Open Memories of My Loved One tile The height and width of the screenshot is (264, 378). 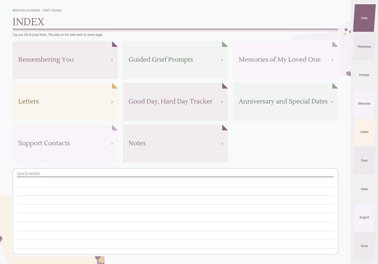click(286, 60)
